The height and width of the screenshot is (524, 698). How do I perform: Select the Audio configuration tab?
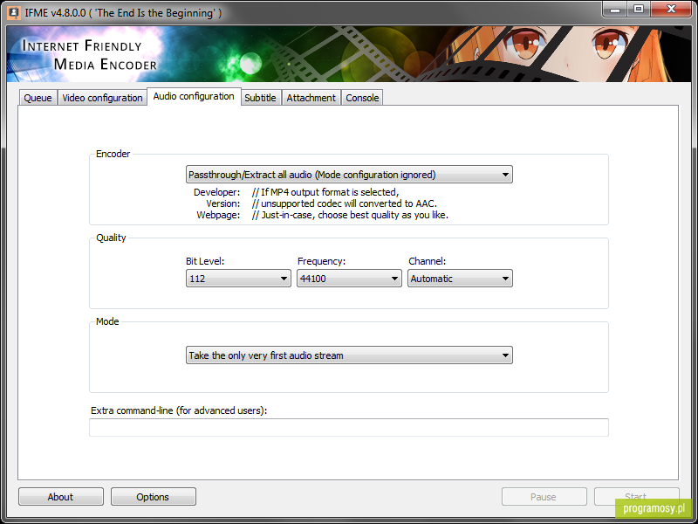[x=194, y=96]
